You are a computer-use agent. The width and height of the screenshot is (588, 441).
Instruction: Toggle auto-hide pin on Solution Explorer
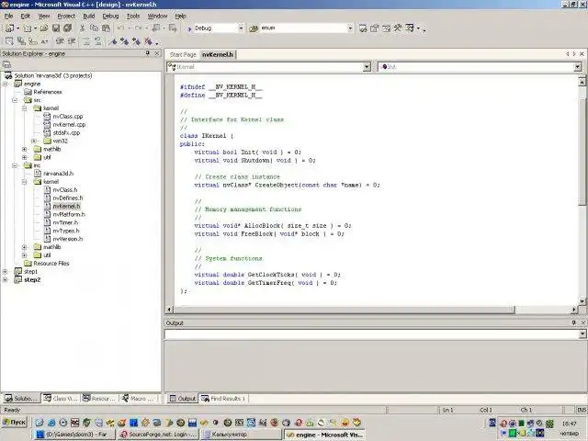pyautogui.click(x=148, y=53)
